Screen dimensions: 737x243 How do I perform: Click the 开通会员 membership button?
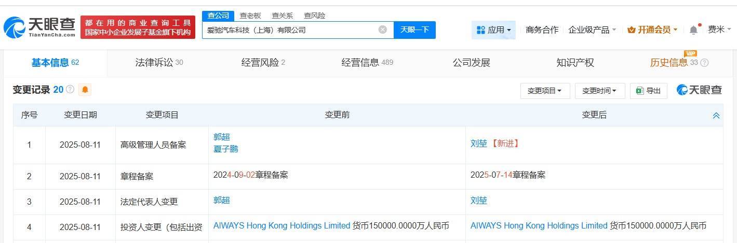point(652,30)
